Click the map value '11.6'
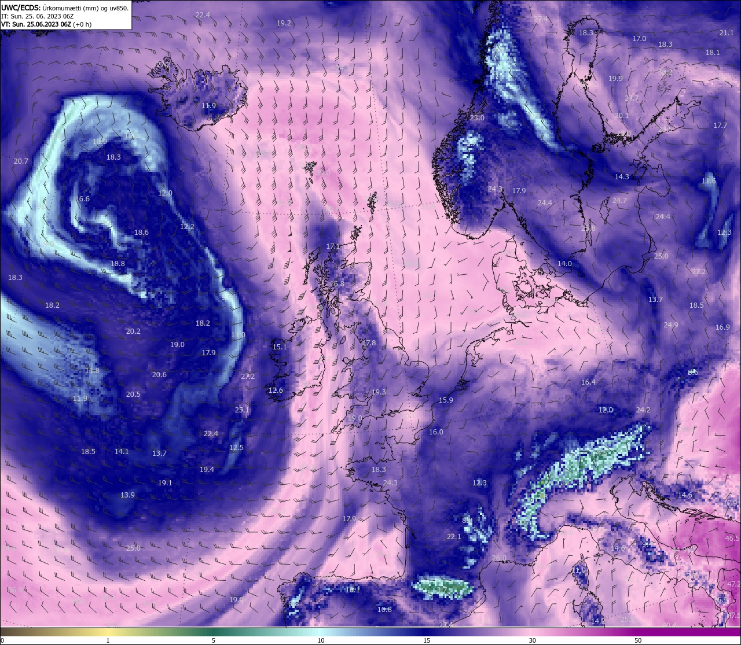 point(709,181)
